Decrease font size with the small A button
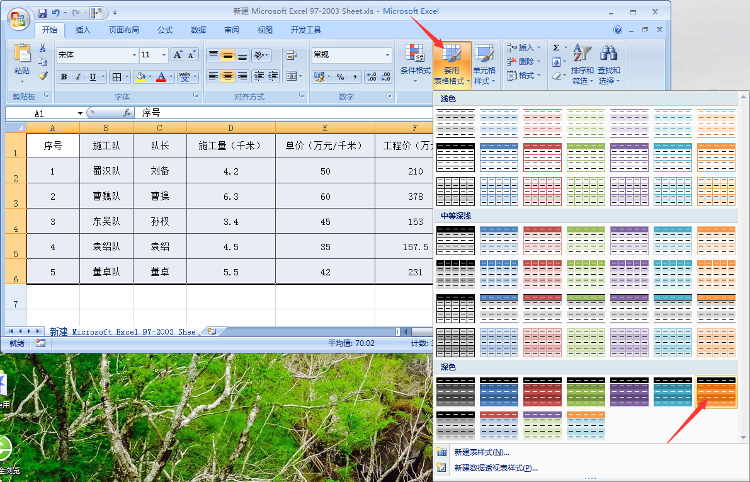 pos(191,55)
